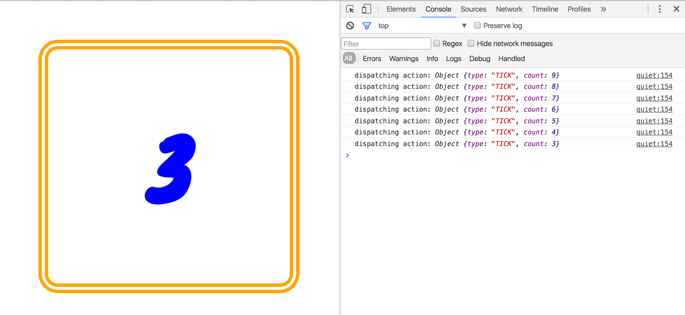Open DevTools three-dot customize menu

(x=659, y=9)
